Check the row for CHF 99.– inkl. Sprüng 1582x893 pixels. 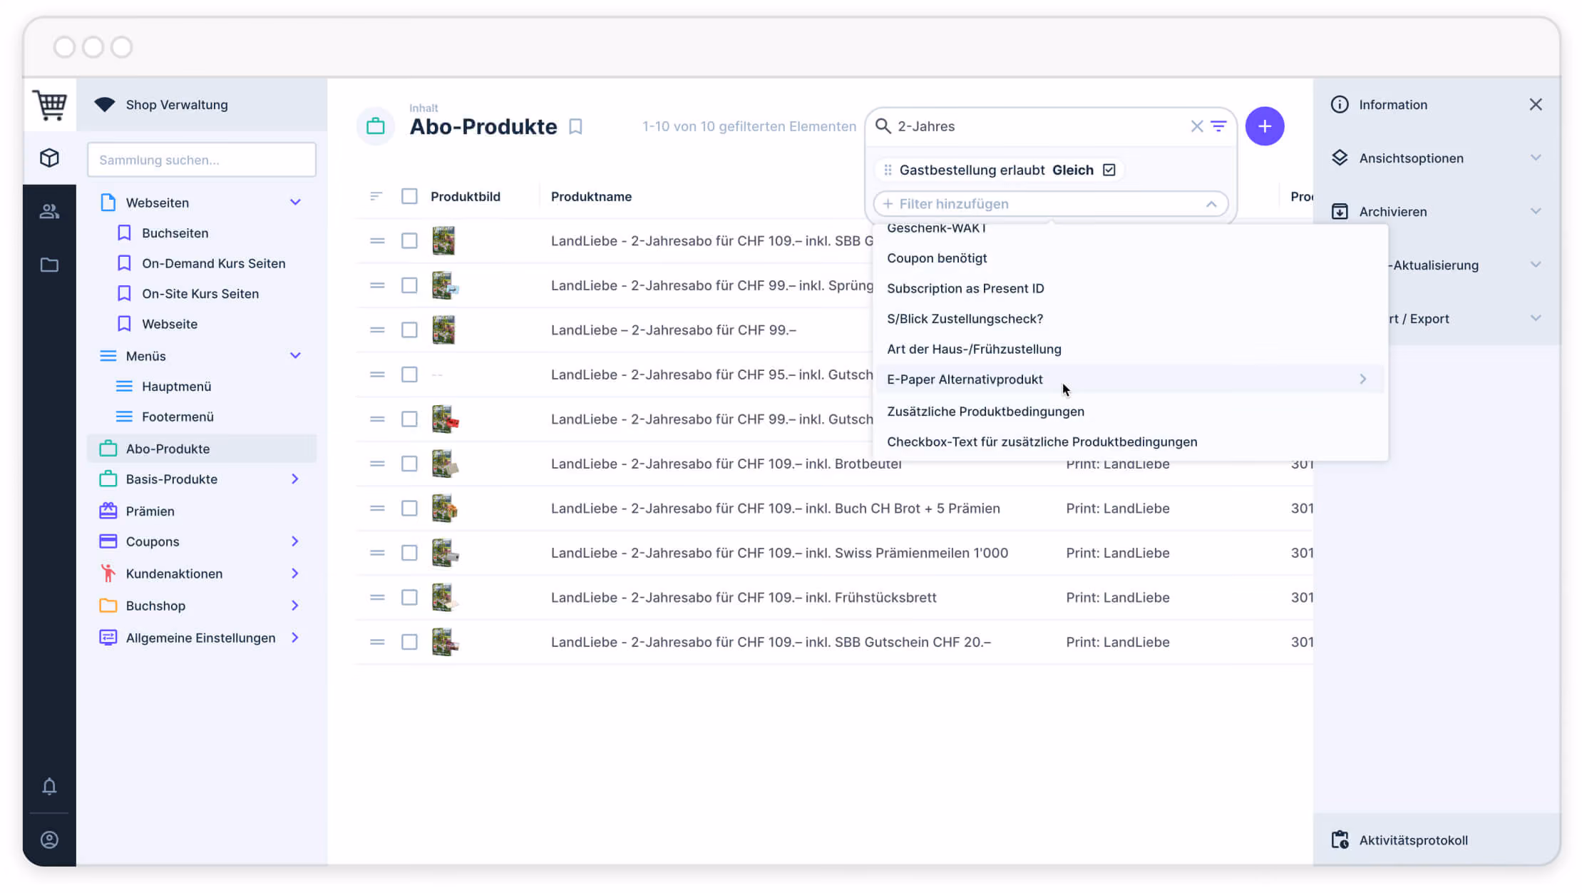point(409,285)
